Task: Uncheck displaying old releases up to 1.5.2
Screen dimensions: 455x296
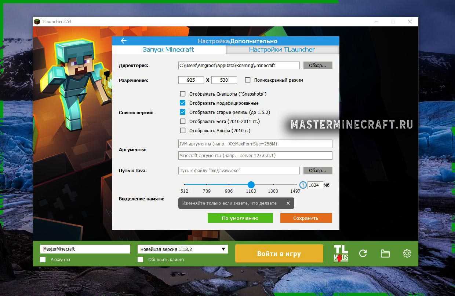Action: tap(183, 112)
